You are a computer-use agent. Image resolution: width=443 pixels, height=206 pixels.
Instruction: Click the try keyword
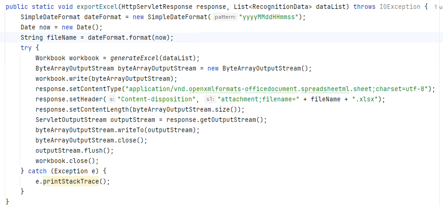point(26,48)
